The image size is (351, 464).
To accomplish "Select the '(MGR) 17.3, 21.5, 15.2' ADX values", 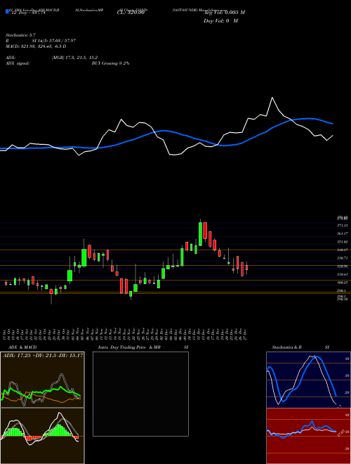I will pos(74,58).
